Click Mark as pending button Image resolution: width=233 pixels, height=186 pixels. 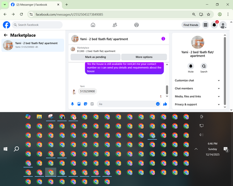coord(96,57)
